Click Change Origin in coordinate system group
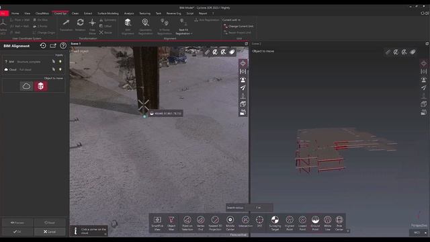The width and height of the screenshot is (430, 242). tap(44, 32)
